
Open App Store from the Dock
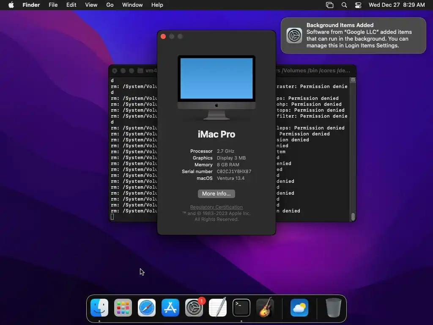click(170, 308)
